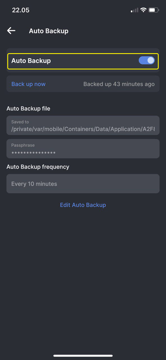The image size is (166, 360).
Task: Tap the 'Auto Backup file' section heading
Action: tap(28, 109)
